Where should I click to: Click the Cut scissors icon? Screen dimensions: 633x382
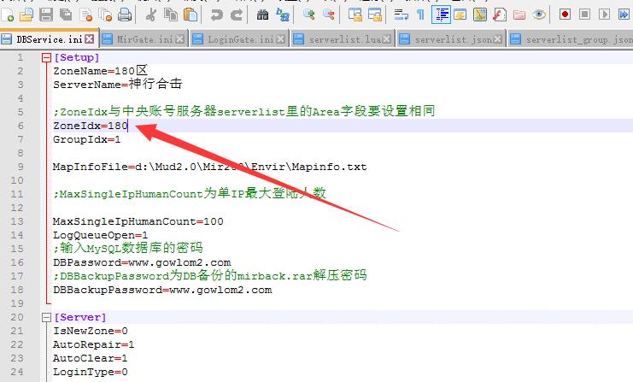coord(151,15)
